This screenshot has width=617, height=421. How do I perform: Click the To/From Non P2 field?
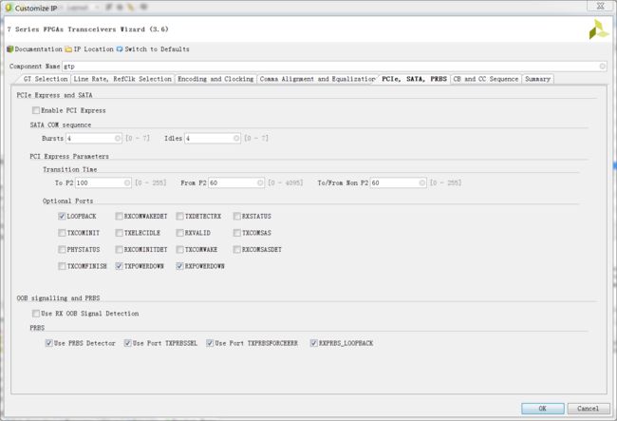[399, 182]
